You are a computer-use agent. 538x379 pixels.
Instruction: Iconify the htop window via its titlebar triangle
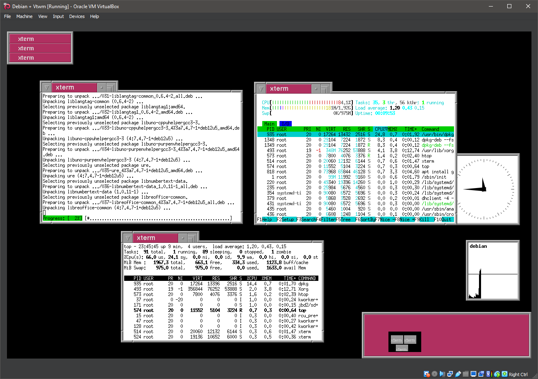(x=261, y=88)
